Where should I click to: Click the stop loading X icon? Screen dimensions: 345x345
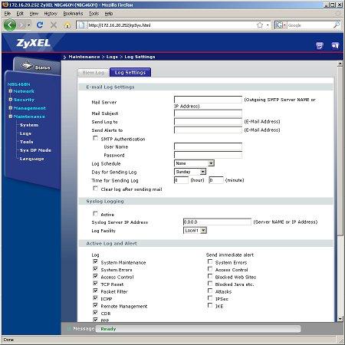tap(54, 25)
